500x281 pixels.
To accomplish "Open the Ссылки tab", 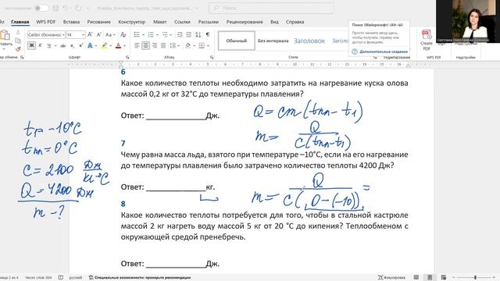I will pyautogui.click(x=182, y=22).
